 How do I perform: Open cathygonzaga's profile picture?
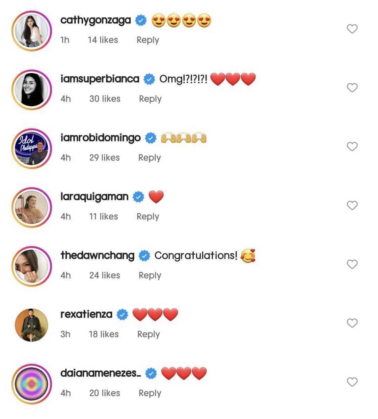tap(32, 31)
